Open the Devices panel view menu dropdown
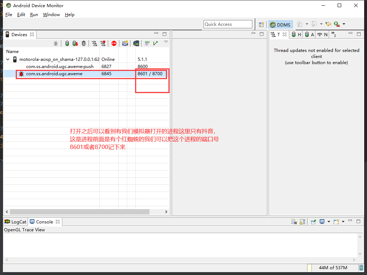This screenshot has height=275, width=367. pyautogui.click(x=166, y=42)
